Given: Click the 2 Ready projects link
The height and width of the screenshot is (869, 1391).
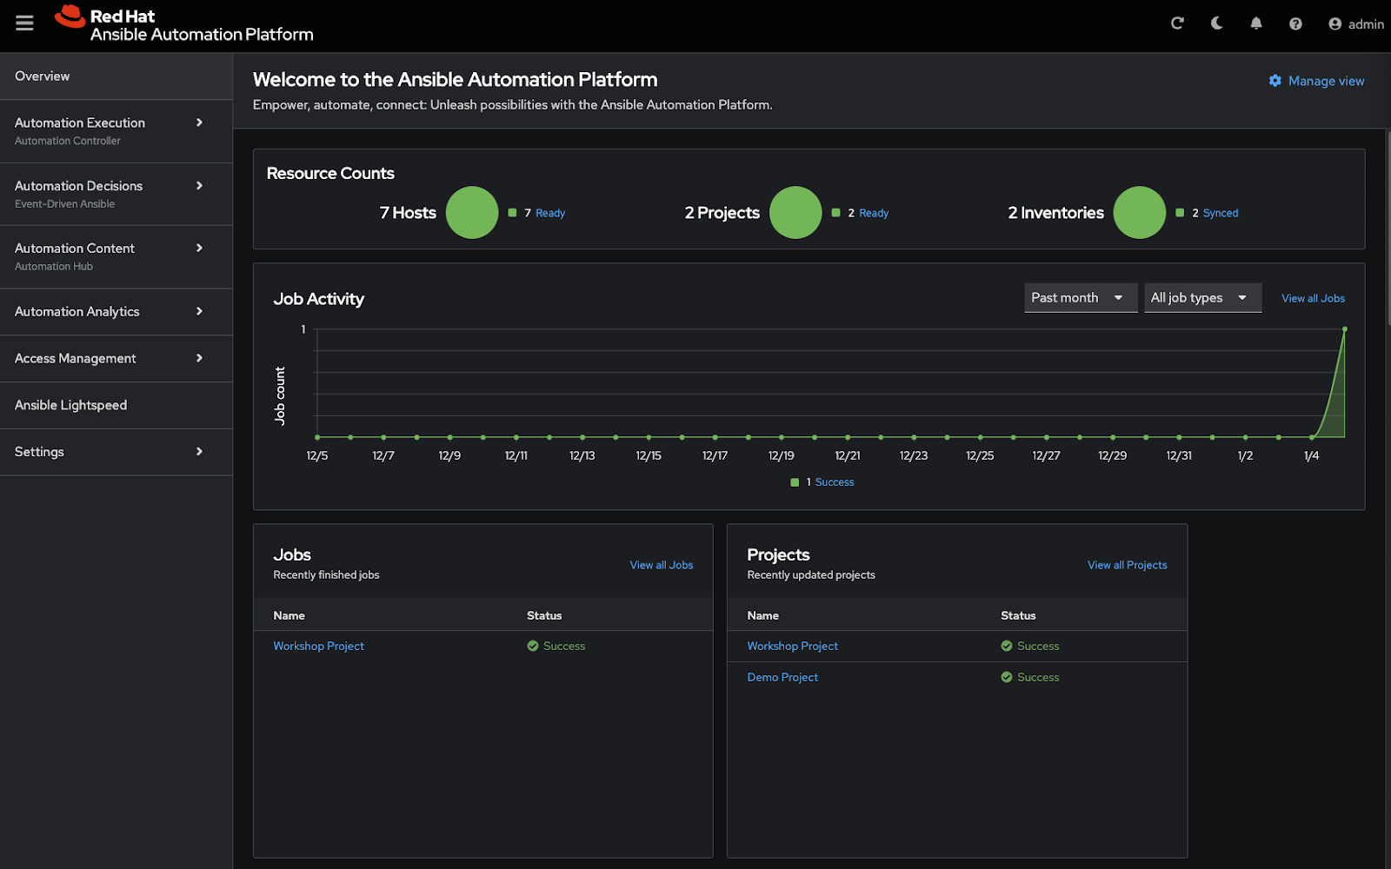Looking at the screenshot, I should pos(874,213).
